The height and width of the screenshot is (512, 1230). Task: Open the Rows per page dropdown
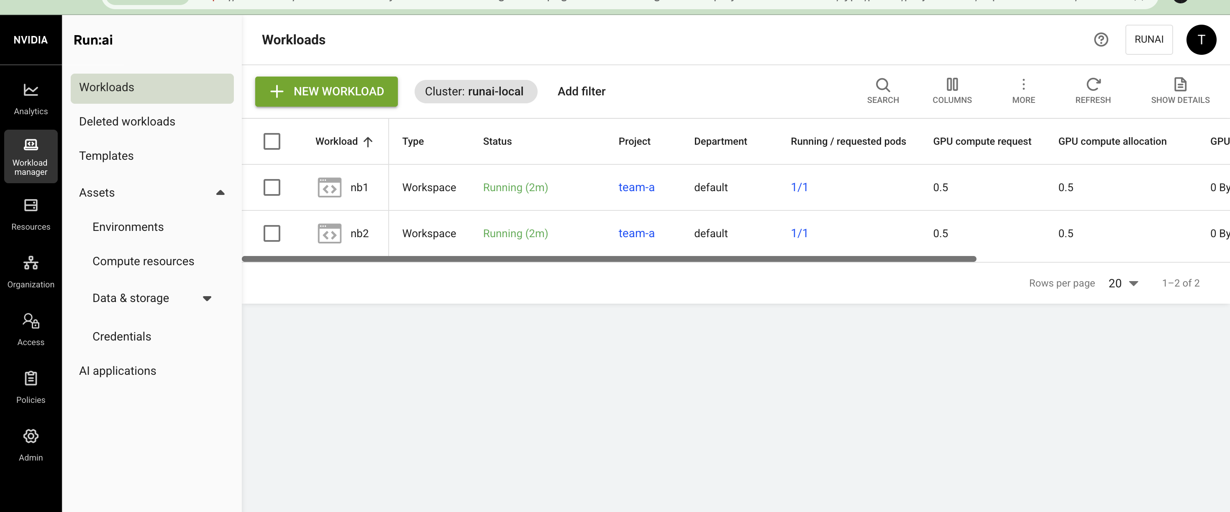pyautogui.click(x=1123, y=283)
